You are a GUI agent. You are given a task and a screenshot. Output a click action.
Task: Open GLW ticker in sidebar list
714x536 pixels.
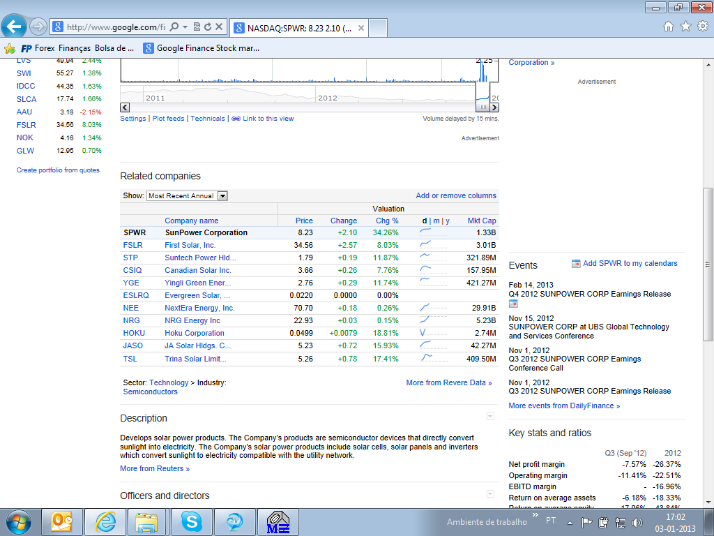click(x=26, y=151)
